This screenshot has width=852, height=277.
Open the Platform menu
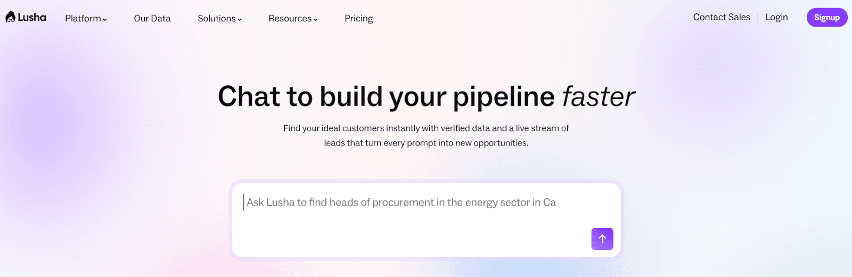point(83,19)
